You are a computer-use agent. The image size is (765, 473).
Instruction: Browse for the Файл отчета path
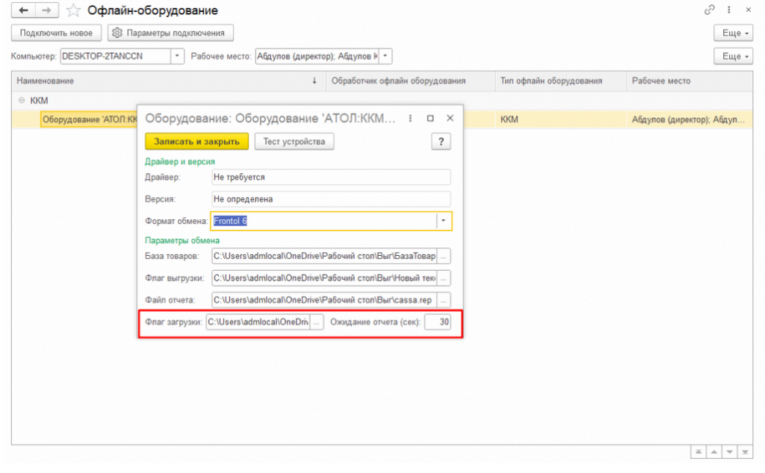(444, 300)
